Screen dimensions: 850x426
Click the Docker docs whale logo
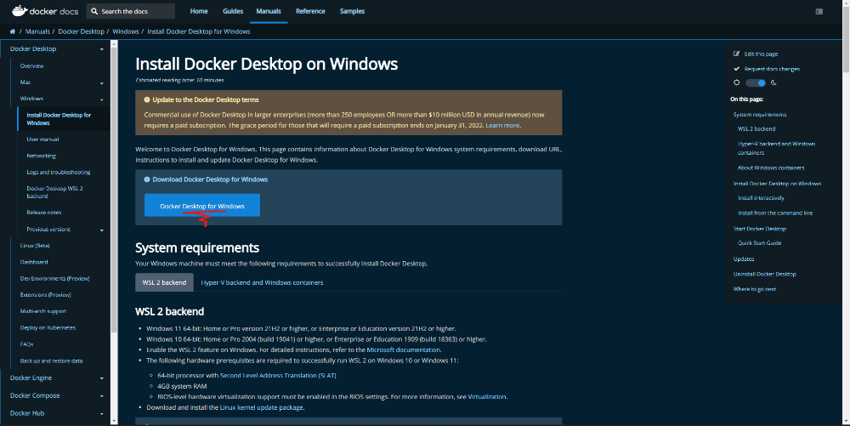[20, 11]
